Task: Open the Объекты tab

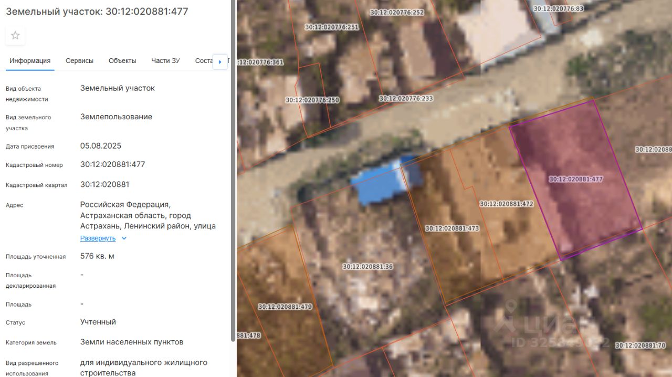Action: click(x=122, y=61)
